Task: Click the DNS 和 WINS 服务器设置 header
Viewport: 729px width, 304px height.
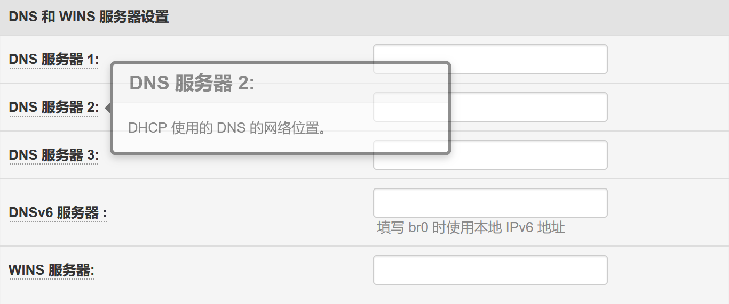Action: [89, 17]
